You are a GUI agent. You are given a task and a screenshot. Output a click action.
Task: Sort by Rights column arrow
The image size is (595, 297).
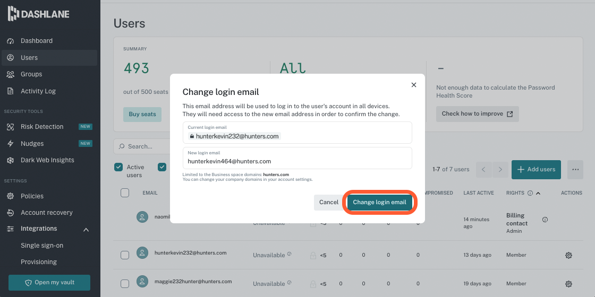[538, 193]
